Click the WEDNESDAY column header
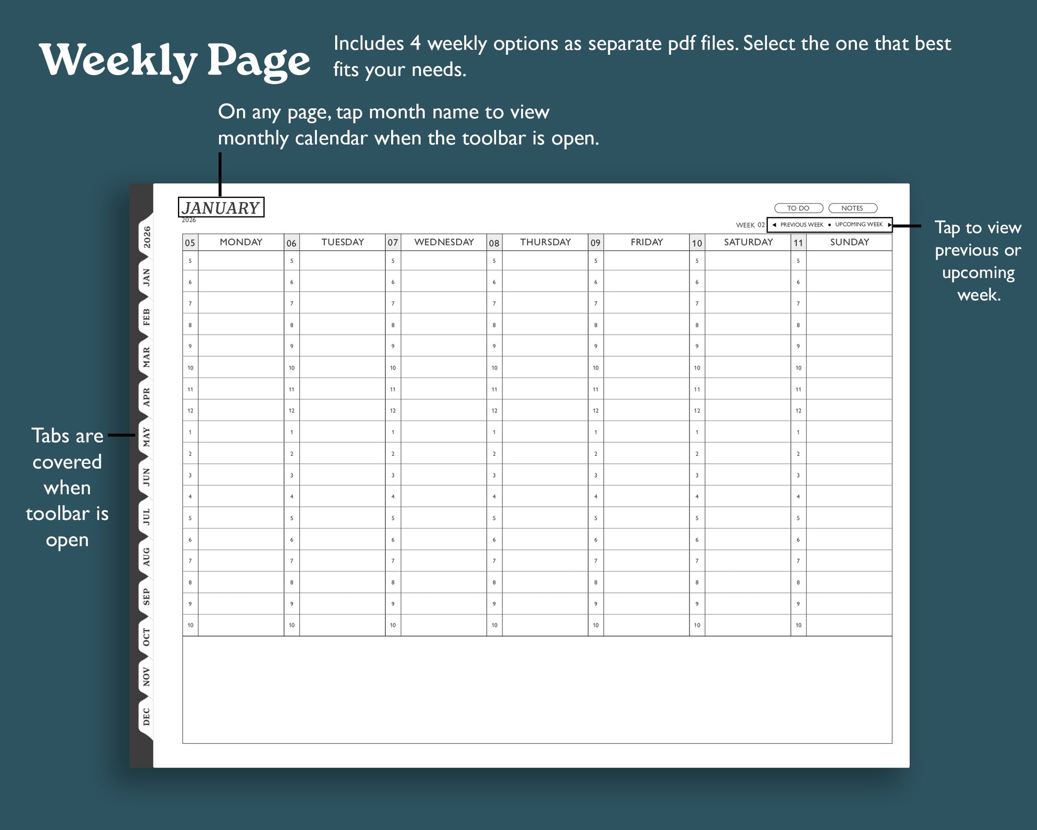The height and width of the screenshot is (830, 1037). [x=444, y=242]
